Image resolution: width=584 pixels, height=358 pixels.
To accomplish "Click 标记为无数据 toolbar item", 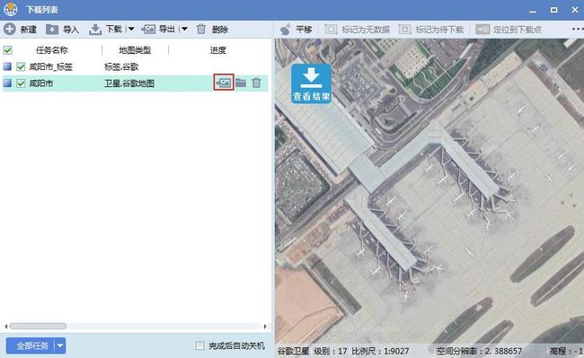I will [358, 29].
